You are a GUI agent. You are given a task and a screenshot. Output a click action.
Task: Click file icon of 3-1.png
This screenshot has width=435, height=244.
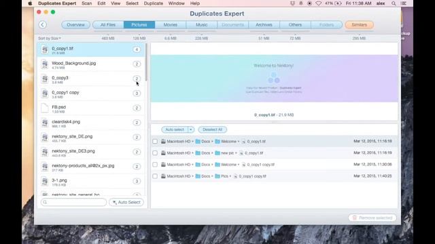pos(45,182)
